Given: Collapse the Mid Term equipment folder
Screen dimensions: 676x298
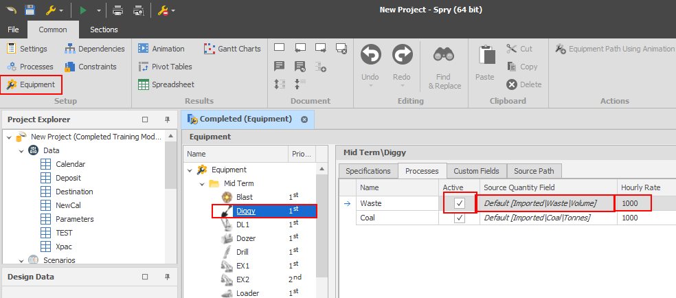Looking at the screenshot, I should point(203,183).
